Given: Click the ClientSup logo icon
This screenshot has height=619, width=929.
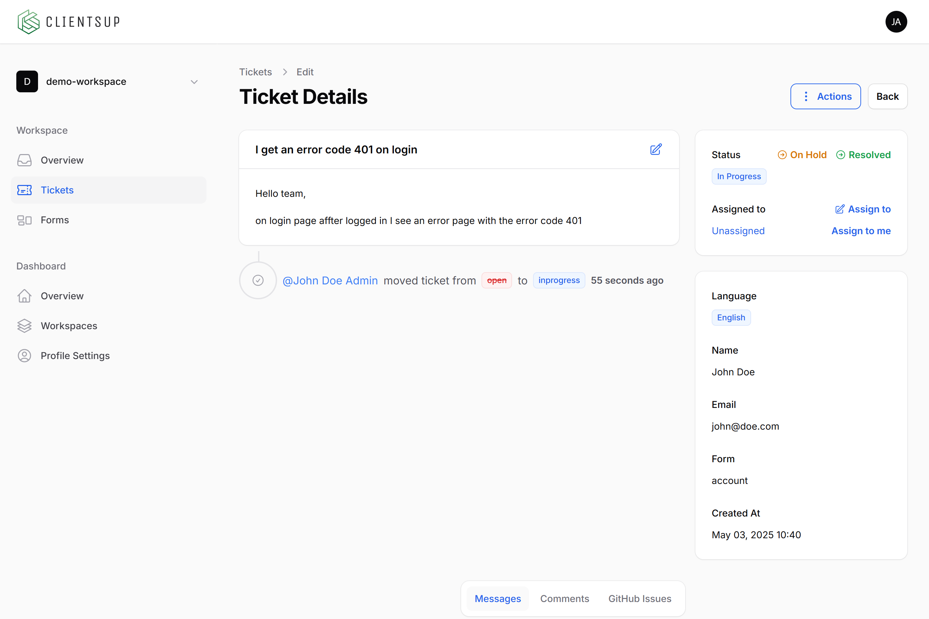Looking at the screenshot, I should coord(29,22).
